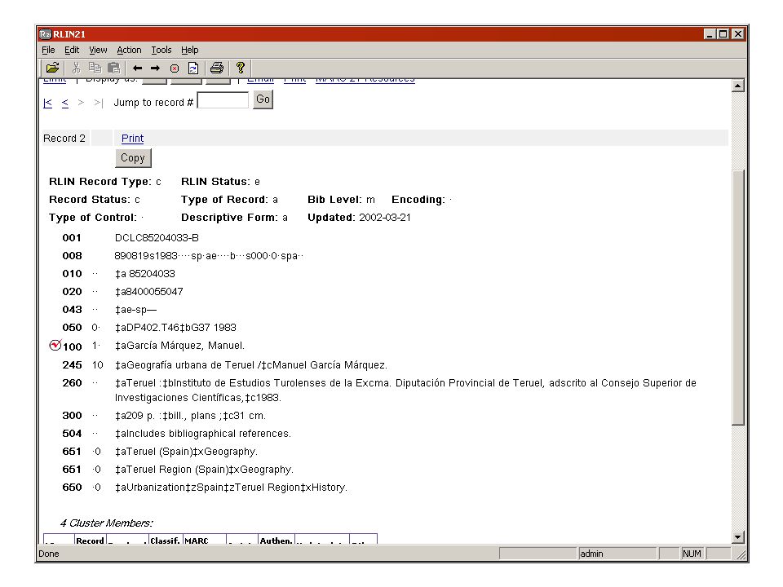This screenshot has height=587, width=783.
Task: Click the vertical scrollbar thumb
Action: click(738, 298)
